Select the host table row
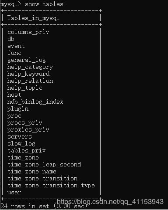Viewport: 168px width, 210px height. 14,95
